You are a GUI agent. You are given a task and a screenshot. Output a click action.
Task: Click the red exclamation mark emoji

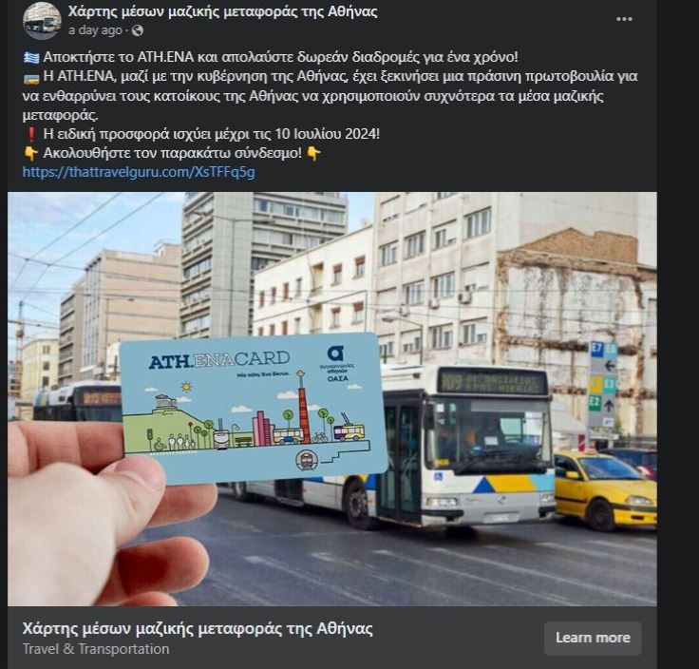coord(31,134)
